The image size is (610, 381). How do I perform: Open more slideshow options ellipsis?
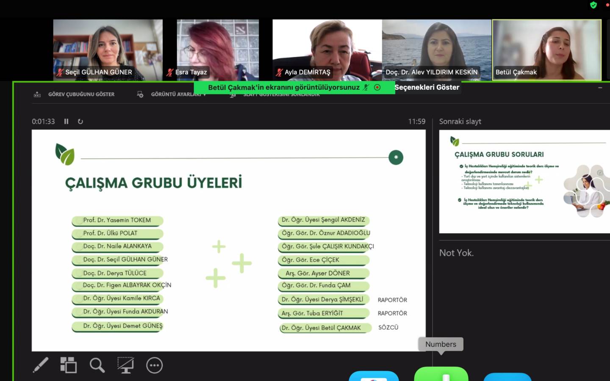154,365
